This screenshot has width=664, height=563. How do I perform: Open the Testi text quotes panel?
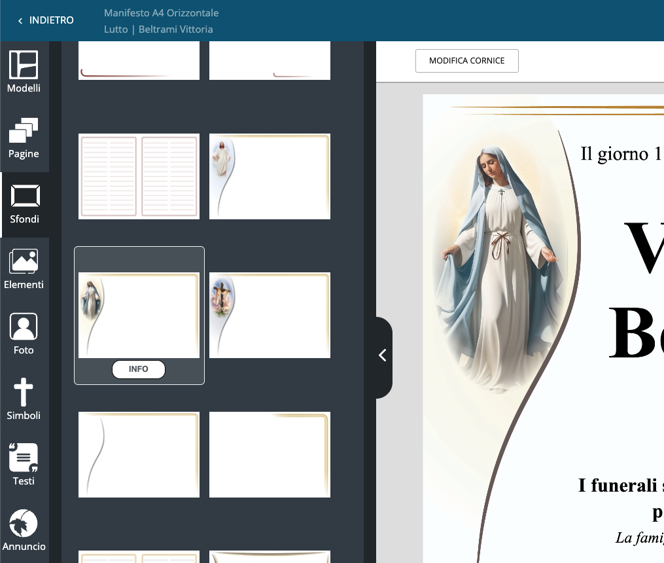pyautogui.click(x=24, y=465)
